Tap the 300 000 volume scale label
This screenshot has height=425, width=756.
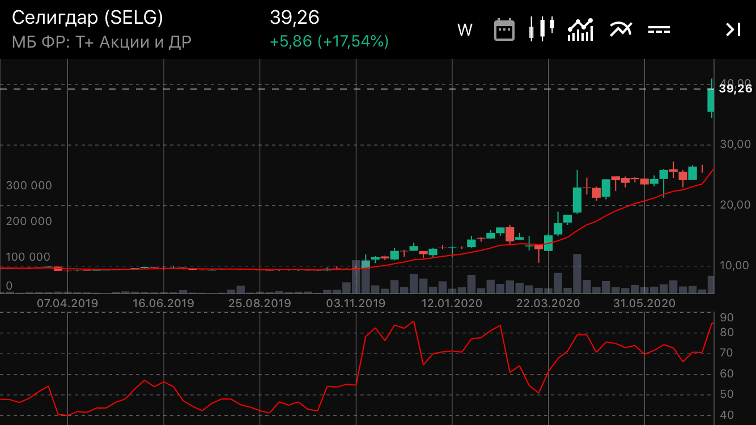coord(29,186)
